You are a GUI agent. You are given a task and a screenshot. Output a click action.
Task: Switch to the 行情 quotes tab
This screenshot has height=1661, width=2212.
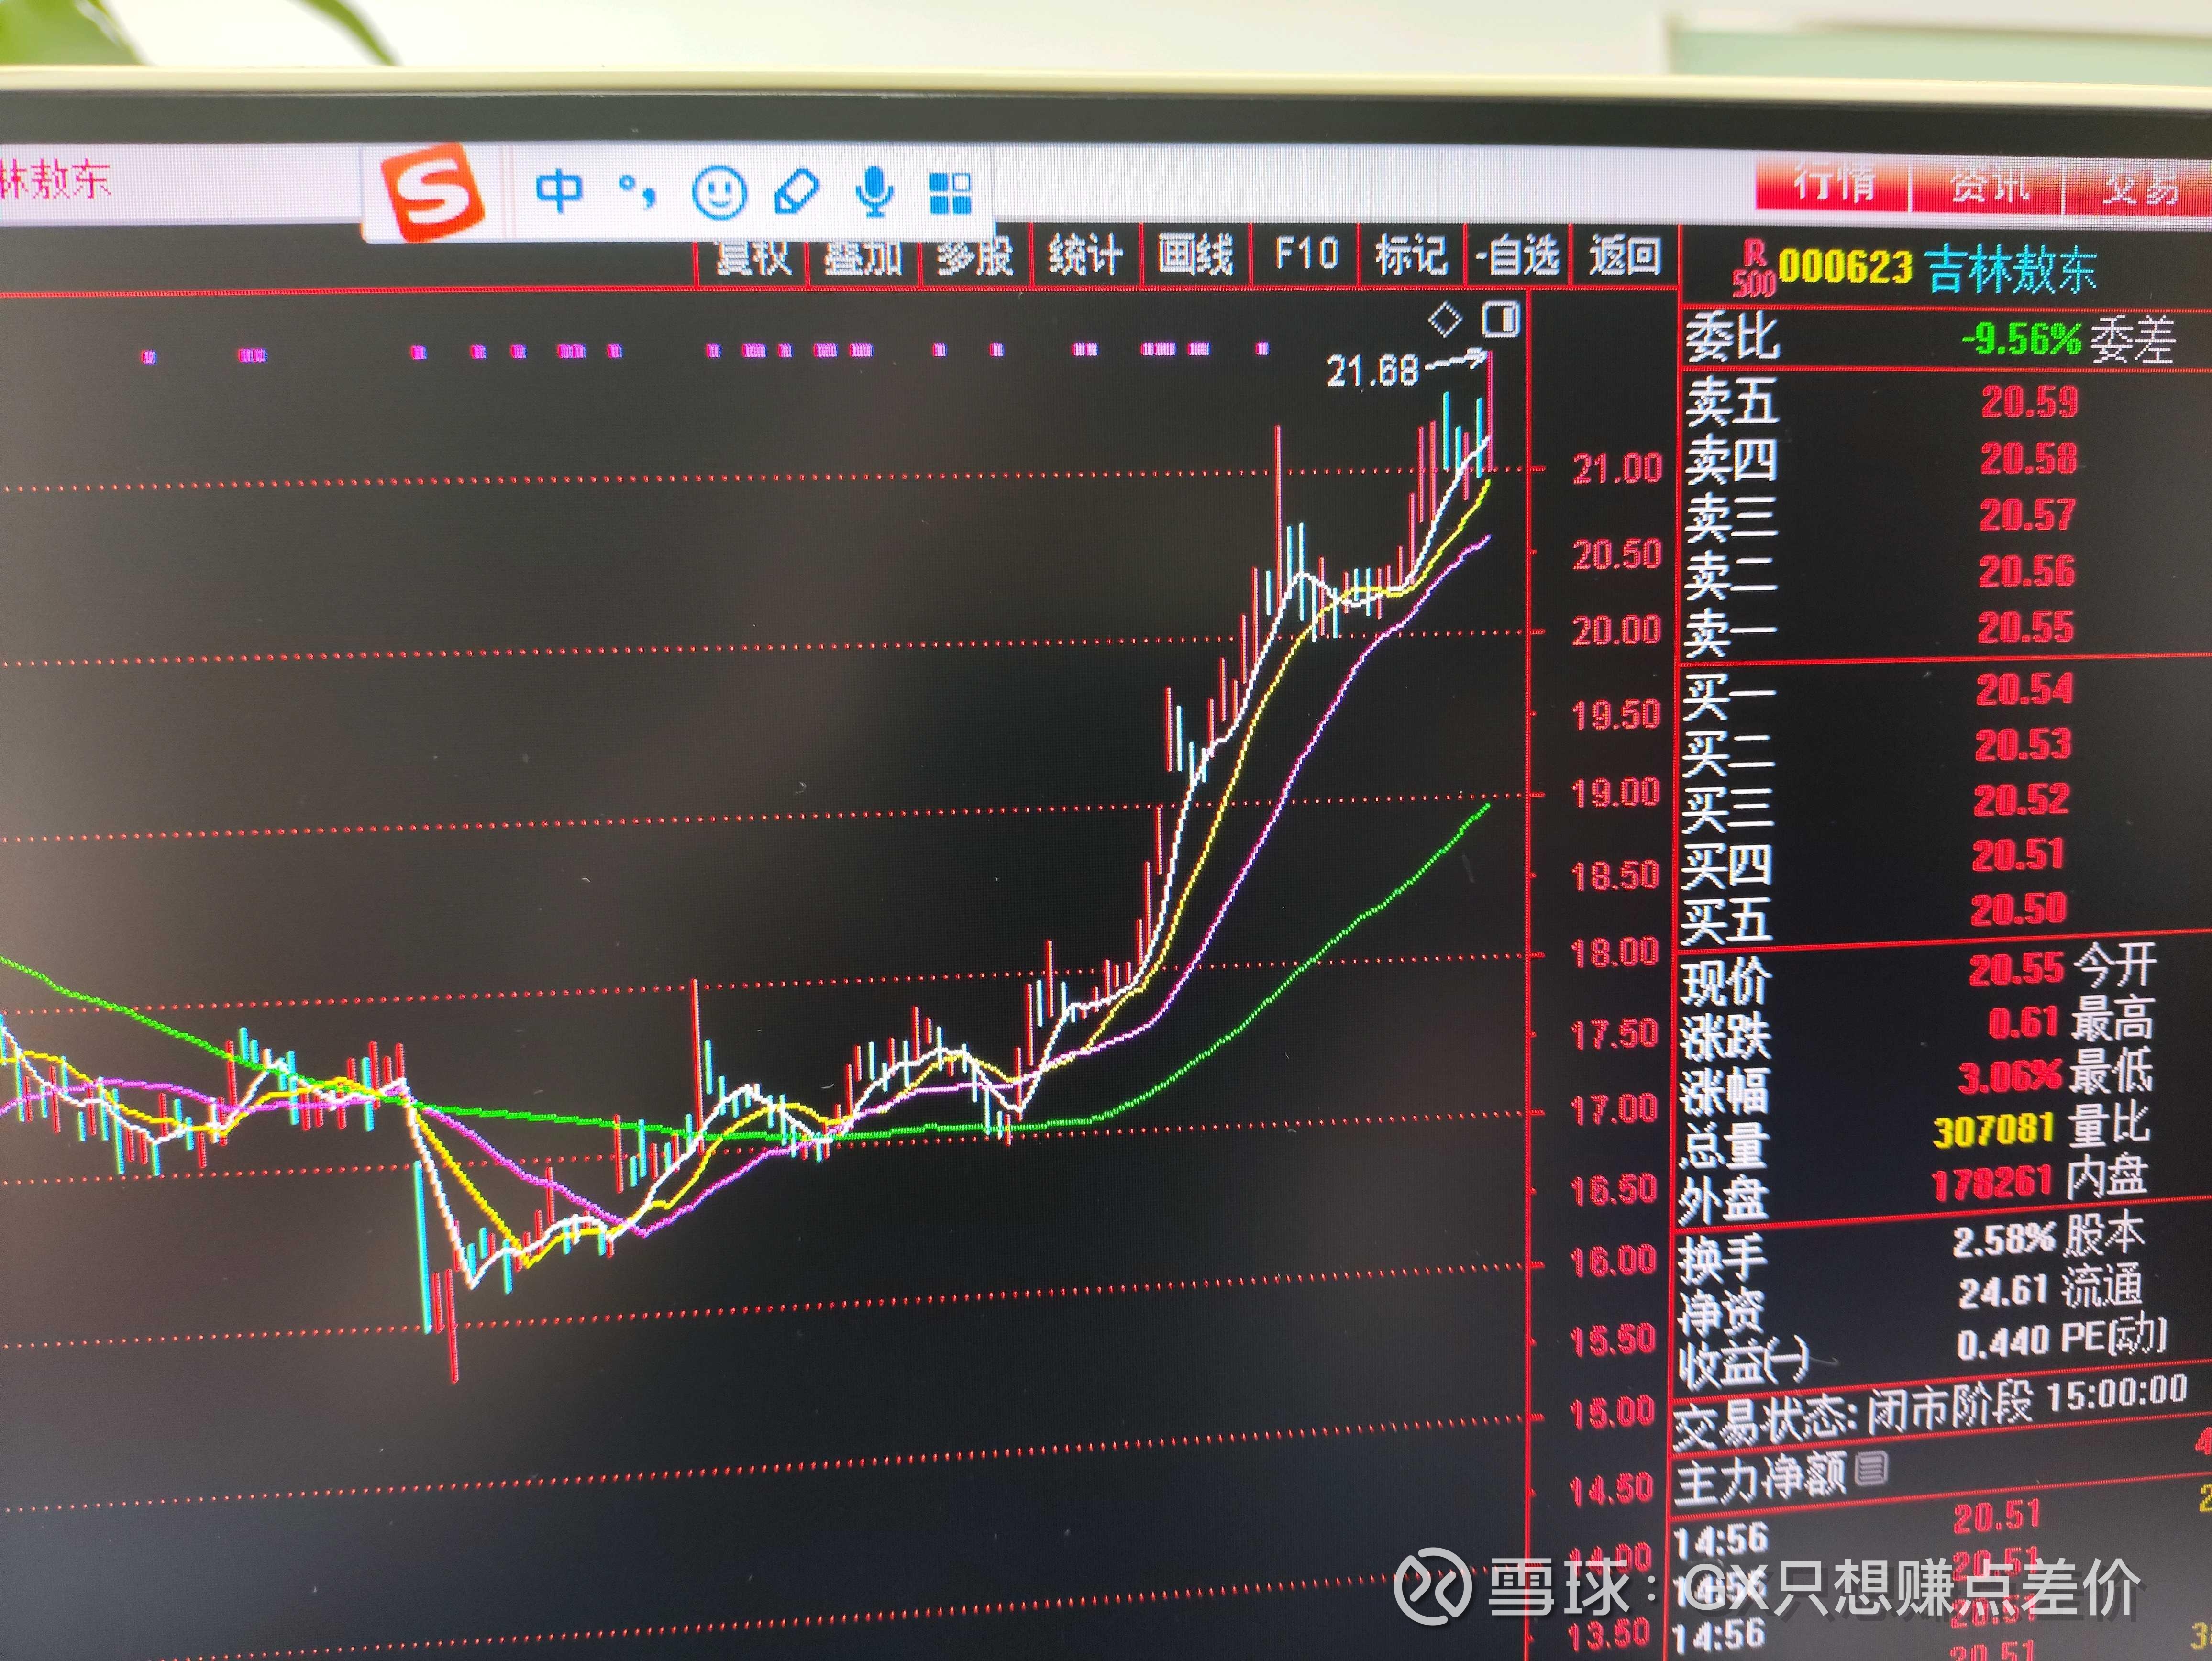pyautogui.click(x=1833, y=186)
